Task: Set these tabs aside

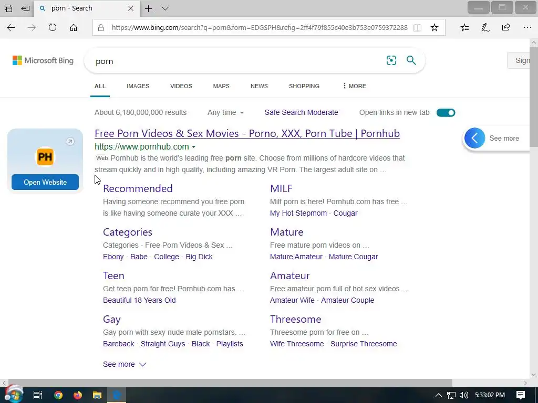Action: pyautogui.click(x=25, y=8)
